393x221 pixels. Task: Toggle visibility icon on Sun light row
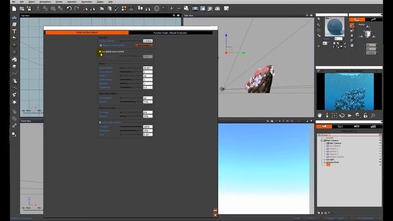tap(380, 160)
